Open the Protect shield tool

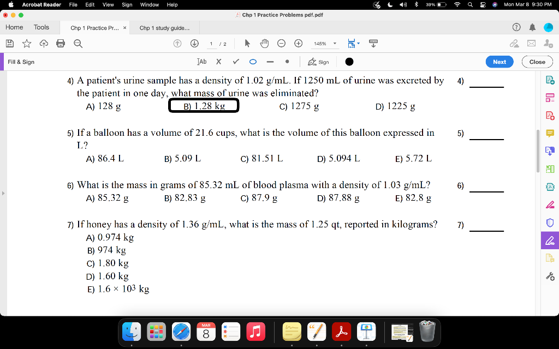pos(550,222)
